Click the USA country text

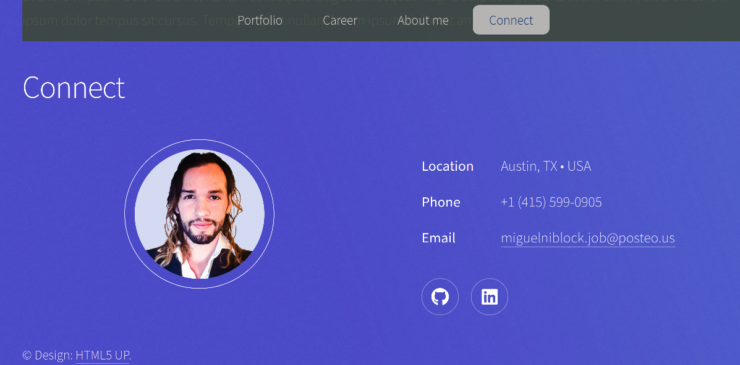click(x=579, y=166)
